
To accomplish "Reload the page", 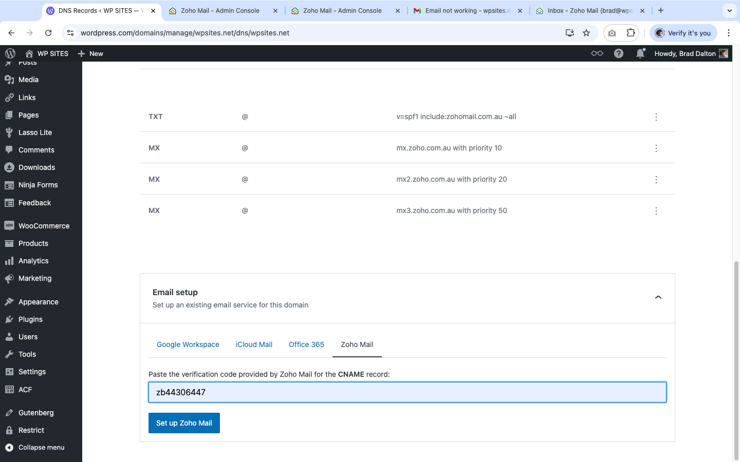I will pos(48,33).
